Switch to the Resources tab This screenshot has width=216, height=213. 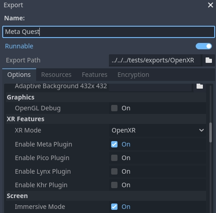click(x=56, y=75)
